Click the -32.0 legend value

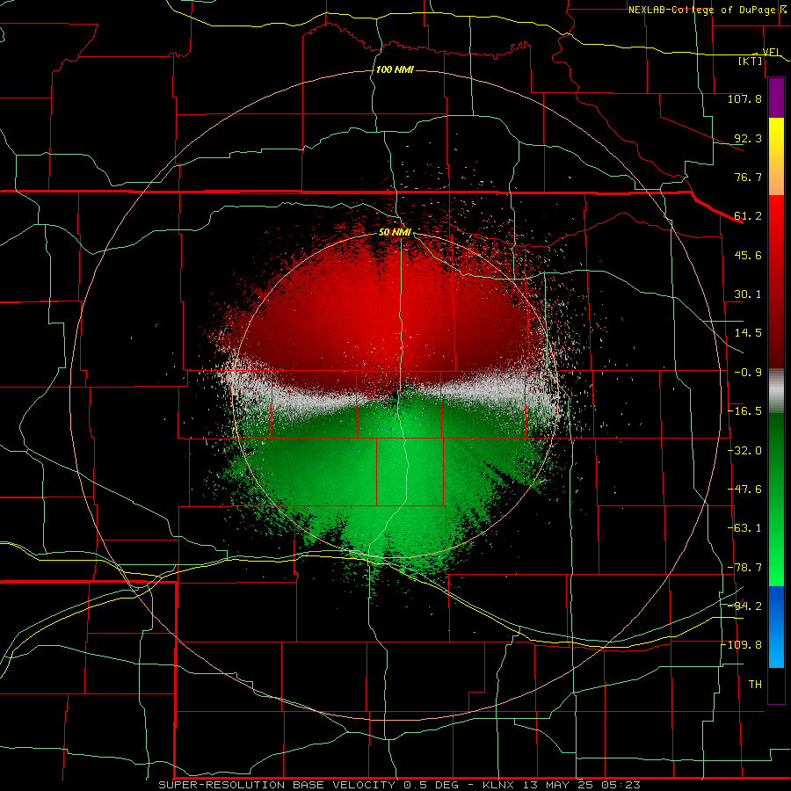(744, 451)
